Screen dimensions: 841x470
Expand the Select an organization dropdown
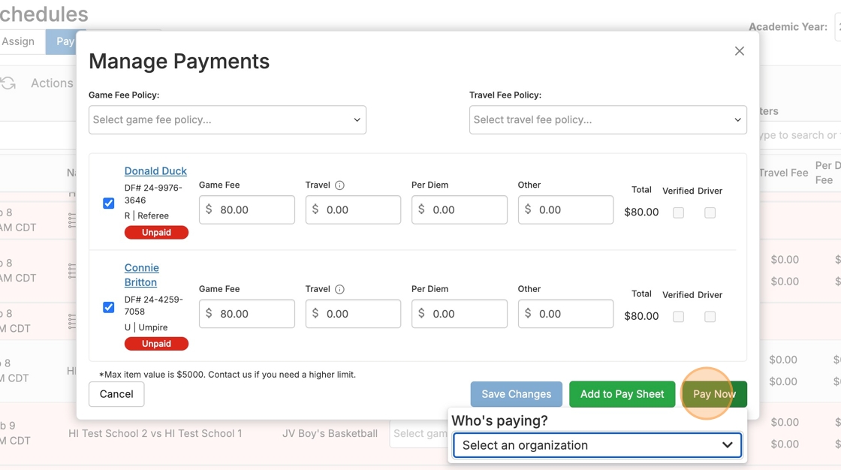coord(597,445)
